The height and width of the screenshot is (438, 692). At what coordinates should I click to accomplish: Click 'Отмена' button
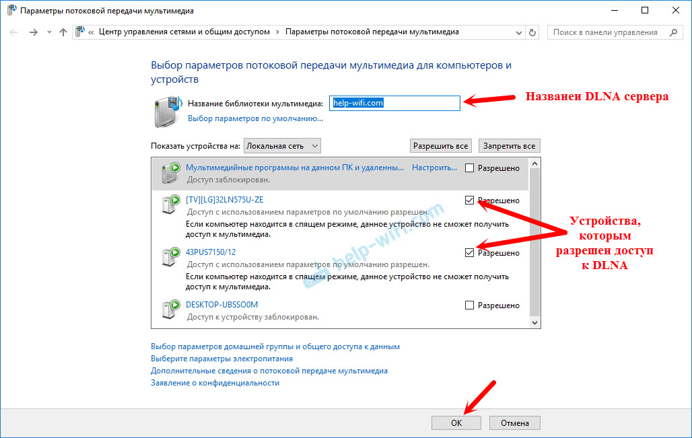pyautogui.click(x=514, y=423)
